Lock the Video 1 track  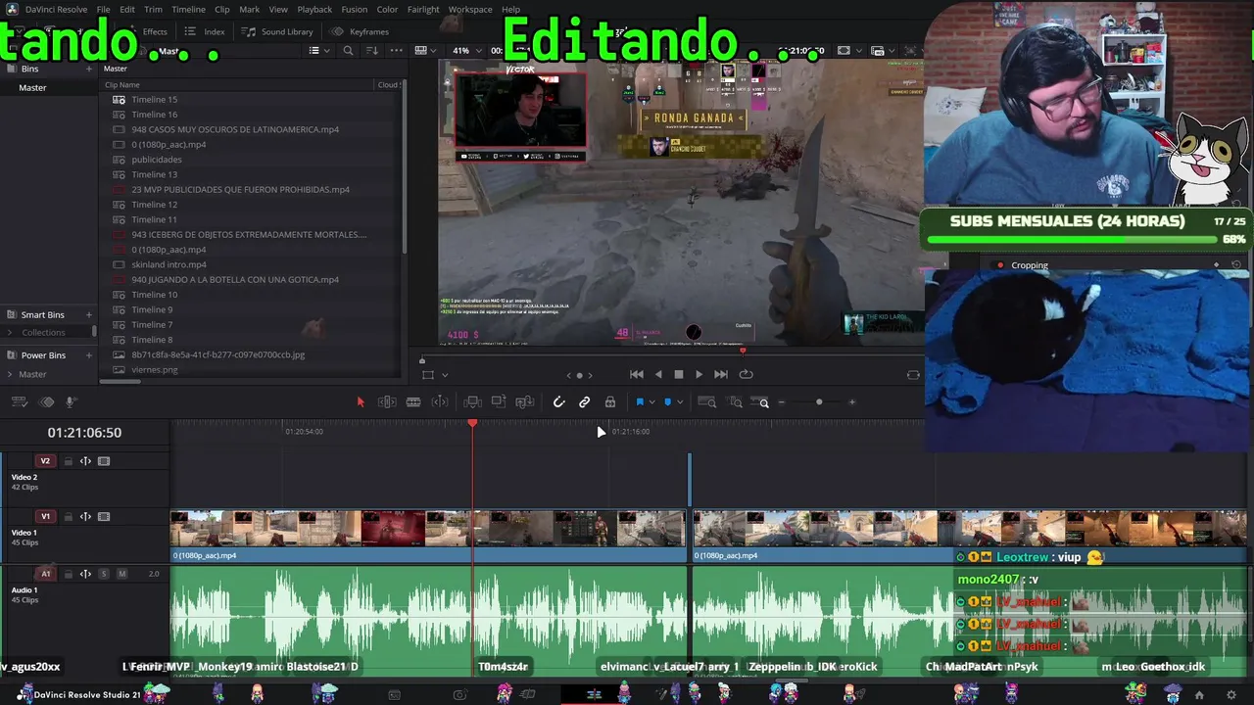click(x=68, y=517)
